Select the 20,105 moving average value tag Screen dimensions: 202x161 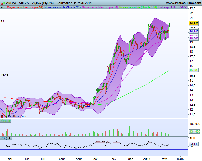point(194,32)
